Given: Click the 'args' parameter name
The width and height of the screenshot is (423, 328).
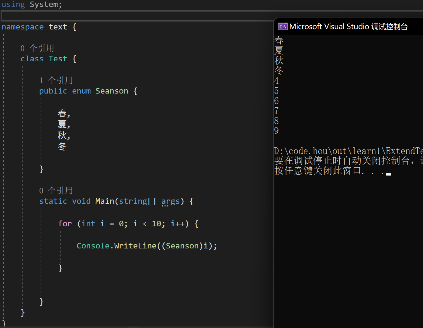Looking at the screenshot, I should point(170,201).
